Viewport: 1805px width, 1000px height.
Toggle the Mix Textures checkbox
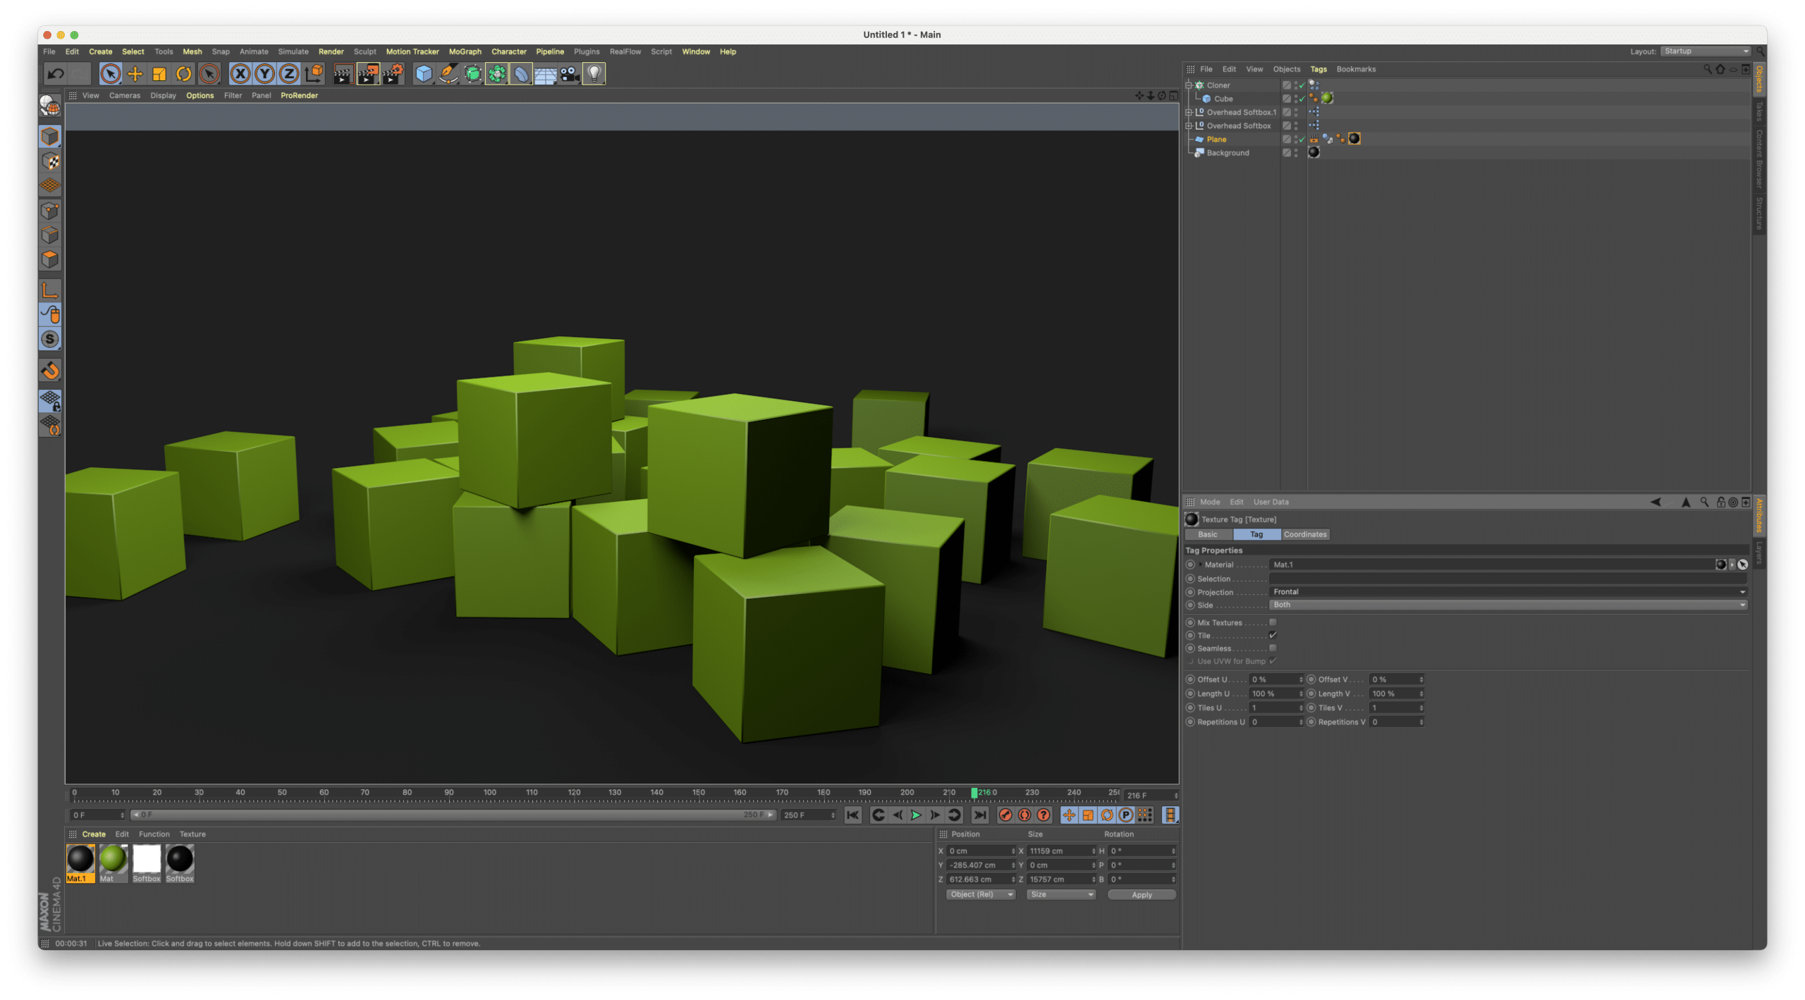coord(1273,622)
